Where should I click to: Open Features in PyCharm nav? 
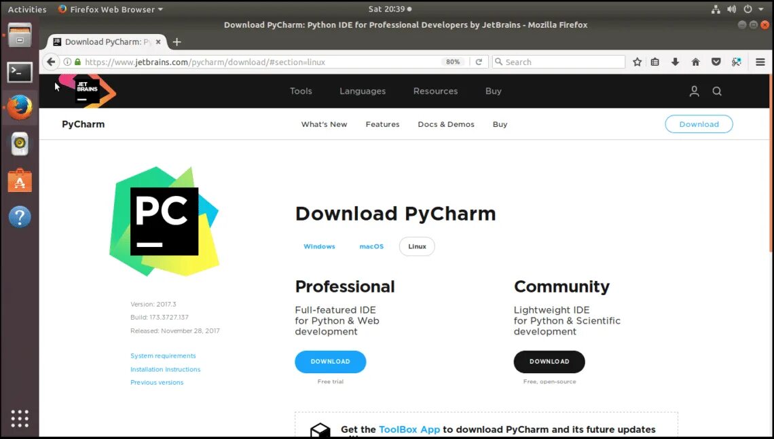tap(382, 124)
